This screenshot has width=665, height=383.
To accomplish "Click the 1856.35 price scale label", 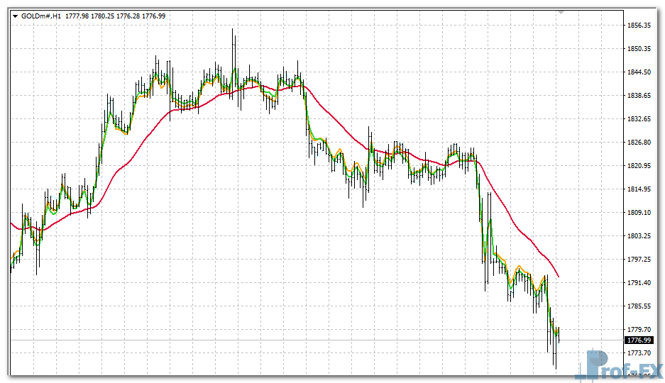I will (639, 26).
